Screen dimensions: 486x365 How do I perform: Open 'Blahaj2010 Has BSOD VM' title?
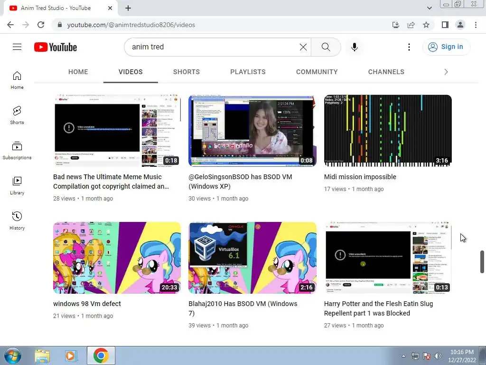243,308
